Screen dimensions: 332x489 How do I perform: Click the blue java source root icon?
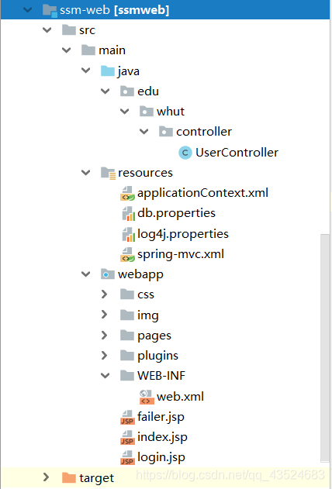(x=108, y=71)
